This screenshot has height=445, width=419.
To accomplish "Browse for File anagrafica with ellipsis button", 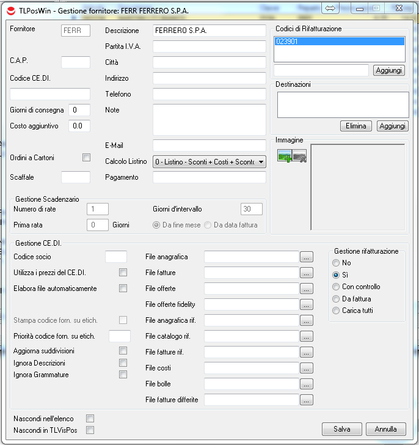I will (307, 257).
